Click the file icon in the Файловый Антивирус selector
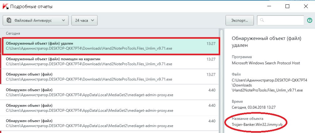 (9, 20)
